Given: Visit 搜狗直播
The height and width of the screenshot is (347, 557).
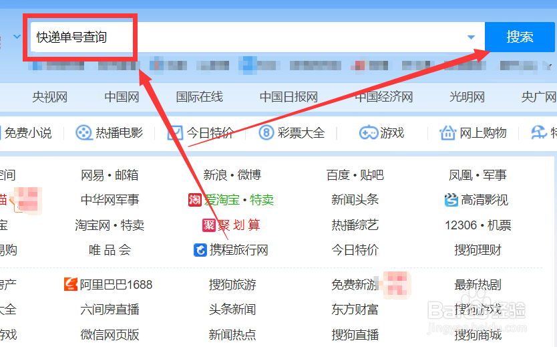Looking at the screenshot, I should point(355,335).
